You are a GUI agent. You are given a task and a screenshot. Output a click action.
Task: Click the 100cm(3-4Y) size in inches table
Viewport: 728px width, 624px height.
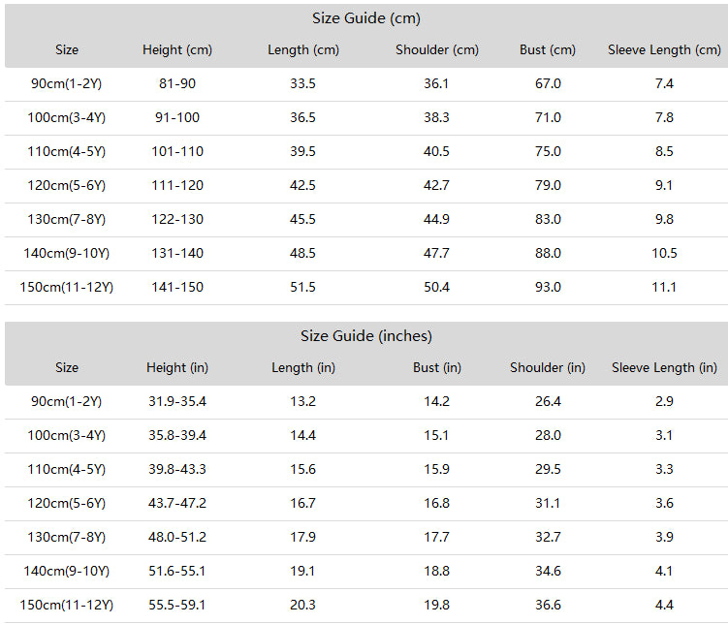pyautogui.click(x=66, y=436)
